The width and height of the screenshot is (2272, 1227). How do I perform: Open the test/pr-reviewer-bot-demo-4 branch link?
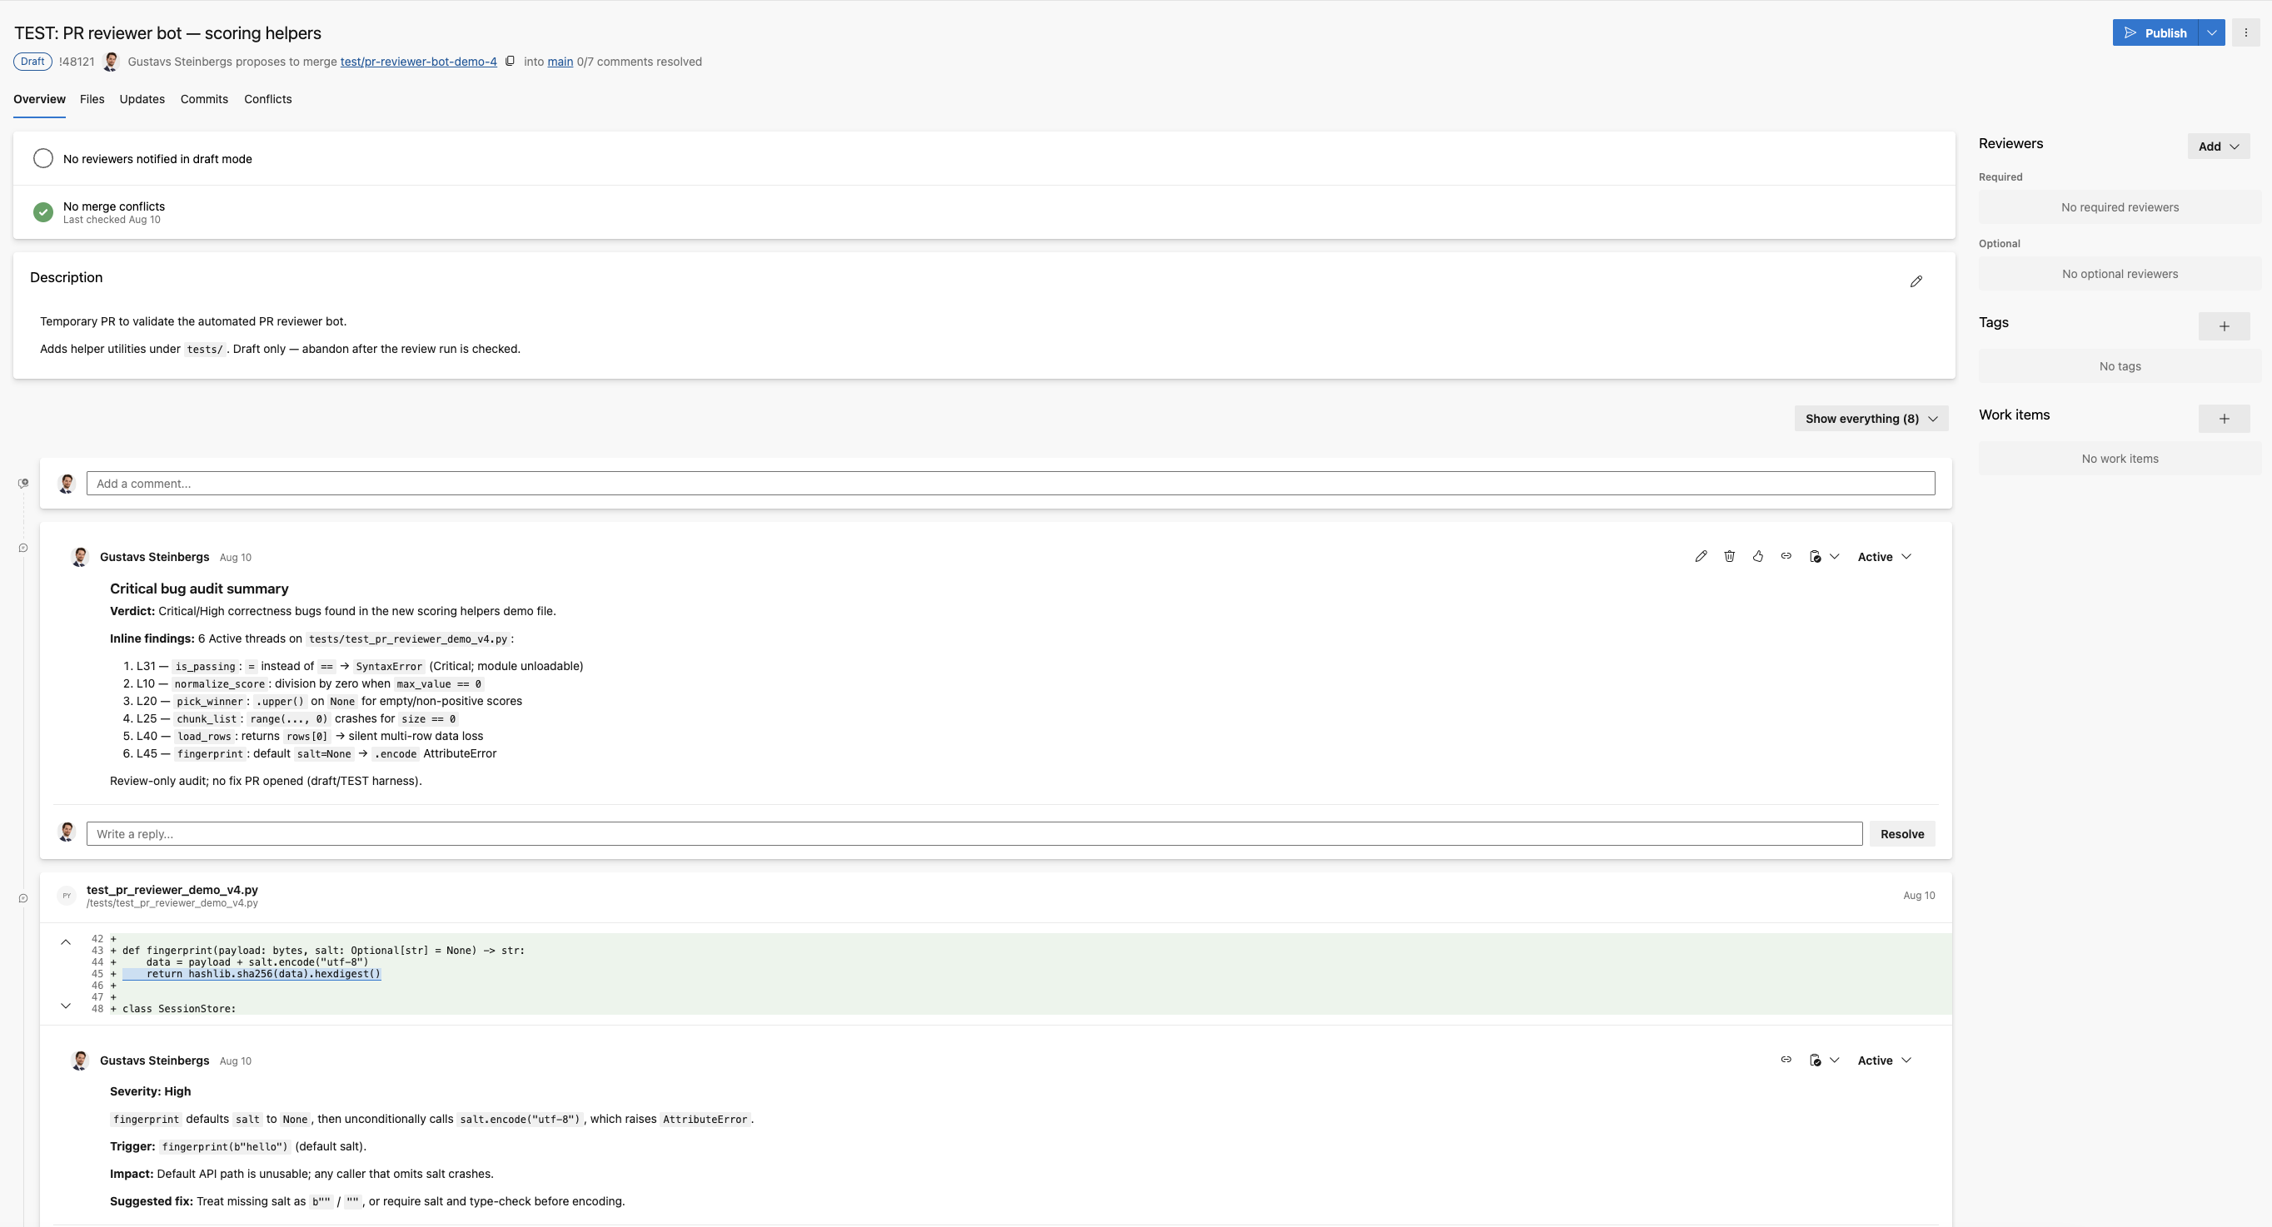tap(418, 62)
